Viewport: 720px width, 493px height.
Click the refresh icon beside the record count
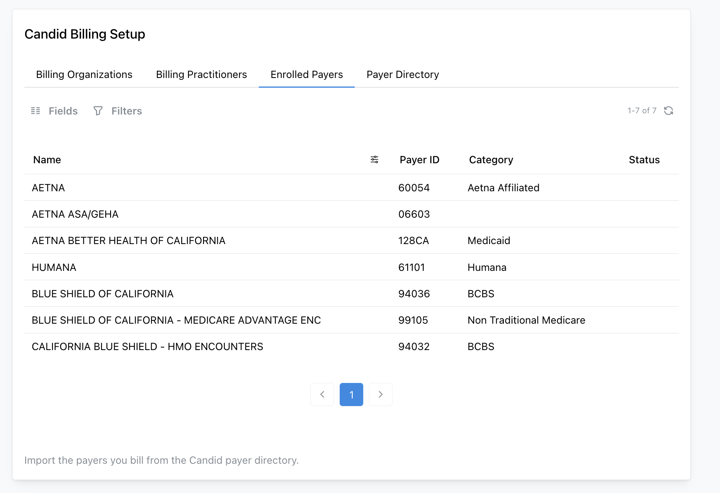[x=668, y=110]
